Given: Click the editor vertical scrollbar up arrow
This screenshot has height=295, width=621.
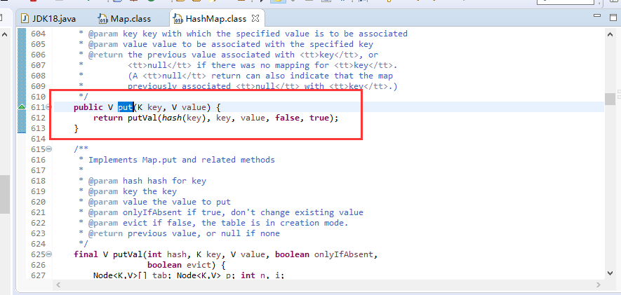Looking at the screenshot, I should [x=610, y=35].
